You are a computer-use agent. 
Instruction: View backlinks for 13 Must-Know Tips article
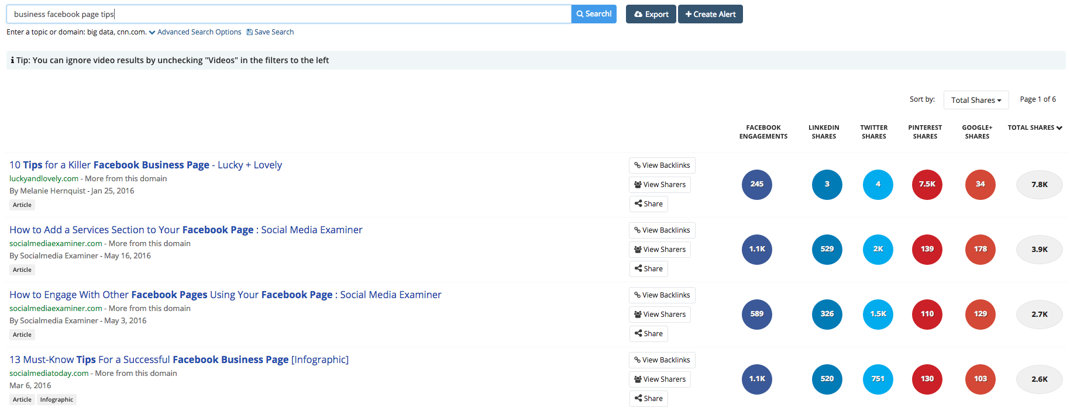[662, 360]
